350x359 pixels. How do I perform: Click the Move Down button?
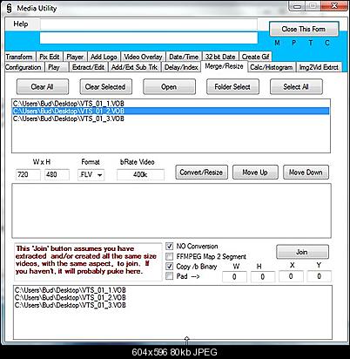[306, 173]
